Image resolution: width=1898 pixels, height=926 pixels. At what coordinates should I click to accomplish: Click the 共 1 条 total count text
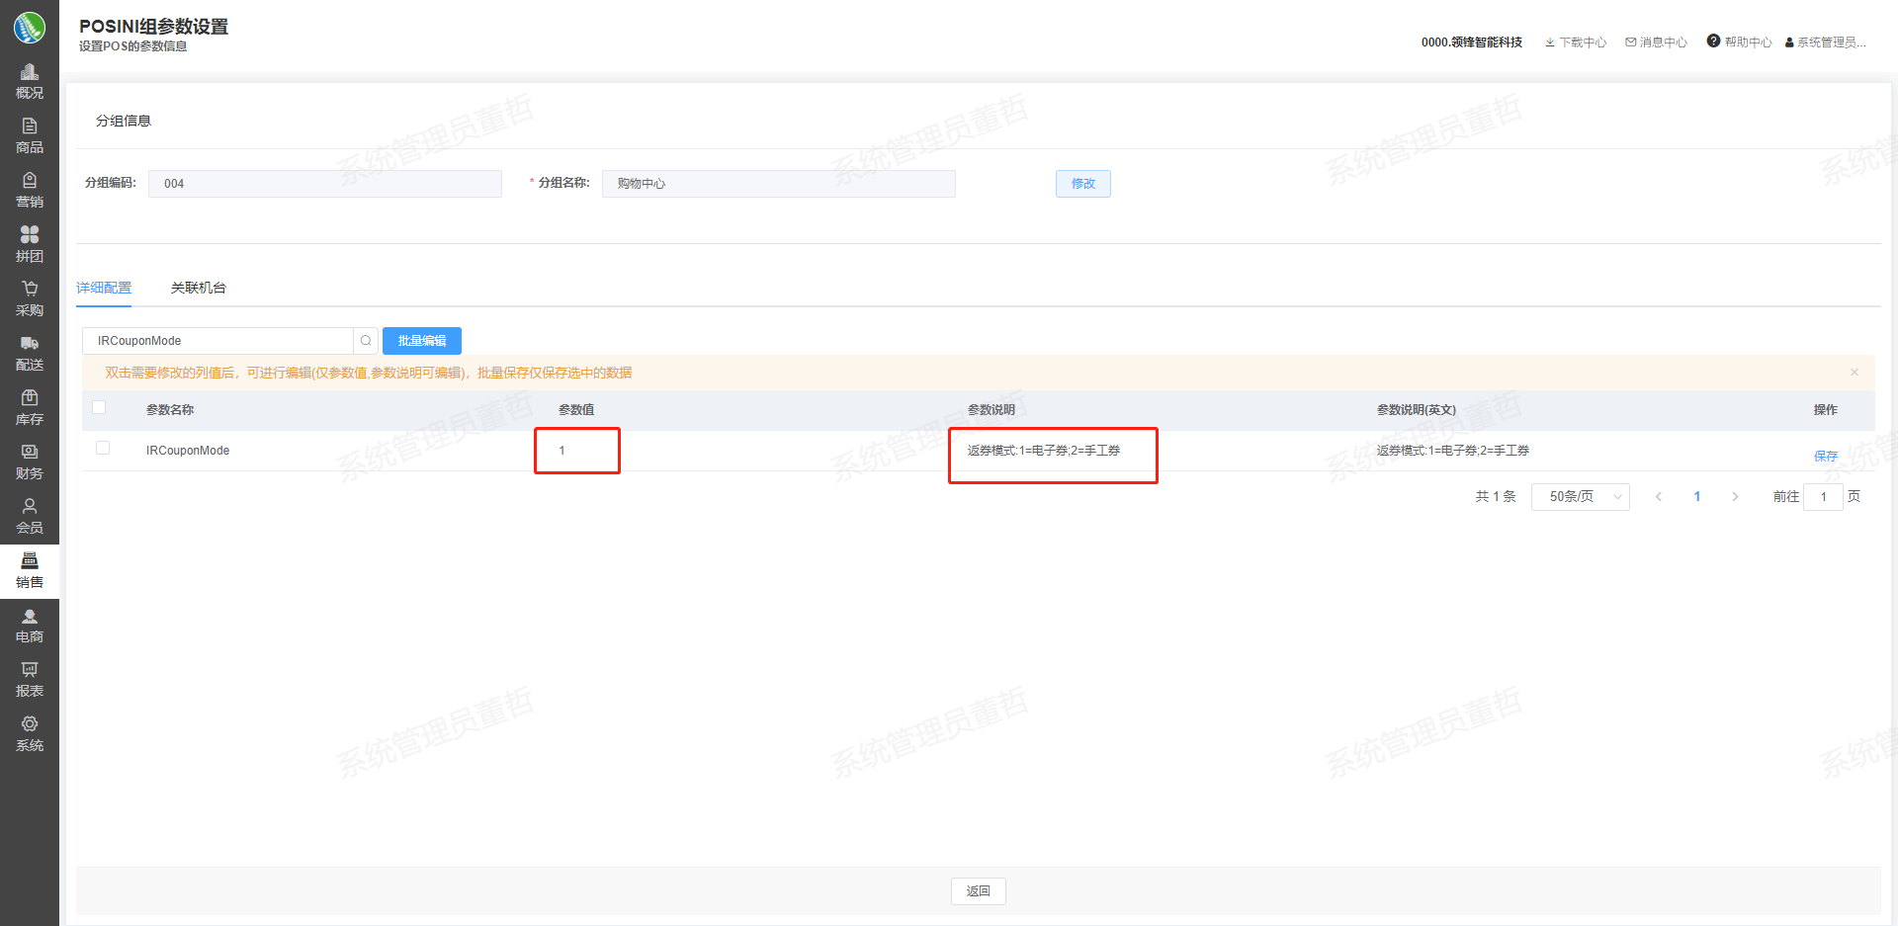pos(1496,496)
